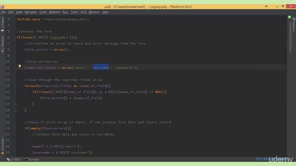
Task: Click line number 20 in gutter
Action: (x=7, y=122)
